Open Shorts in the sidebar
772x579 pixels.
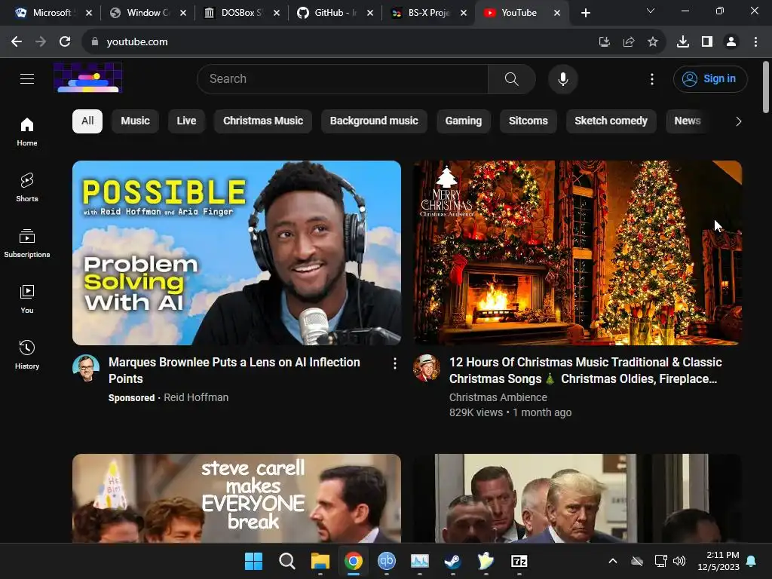coord(27,188)
